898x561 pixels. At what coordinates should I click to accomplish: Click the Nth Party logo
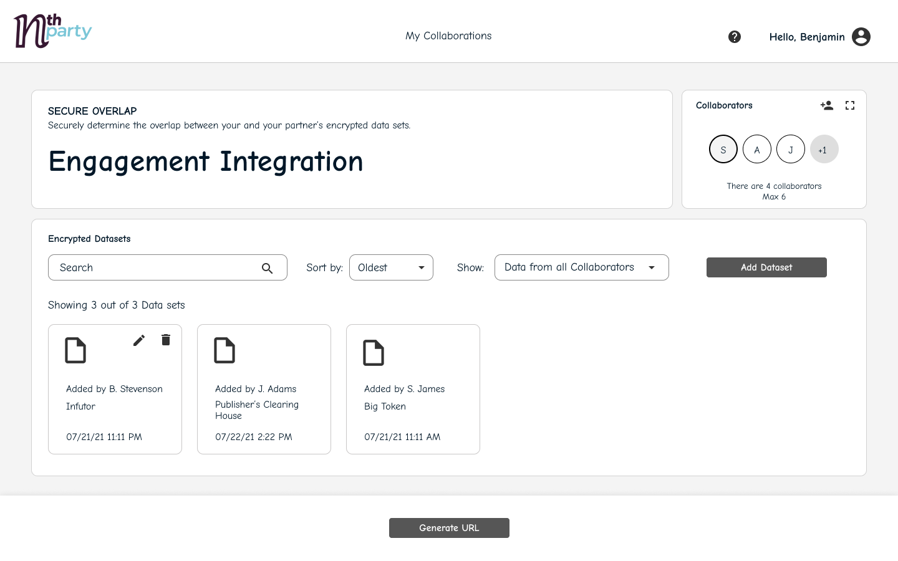52,31
